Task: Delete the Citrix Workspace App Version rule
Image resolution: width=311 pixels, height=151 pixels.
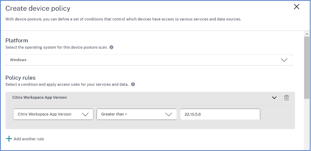Action: (286, 98)
